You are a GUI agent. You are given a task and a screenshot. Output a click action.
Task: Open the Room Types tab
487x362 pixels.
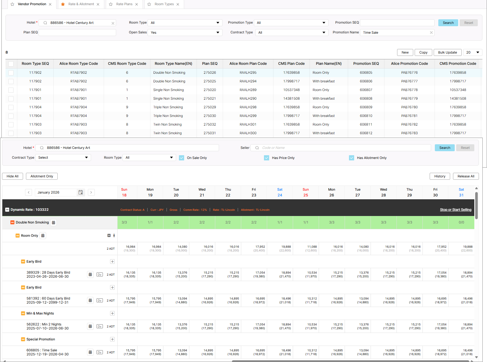(164, 4)
